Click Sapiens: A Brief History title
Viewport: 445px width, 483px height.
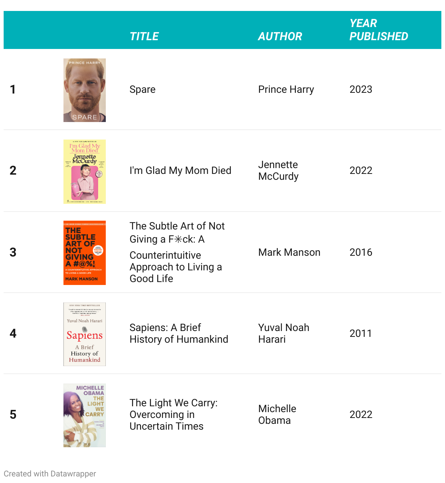179,333
